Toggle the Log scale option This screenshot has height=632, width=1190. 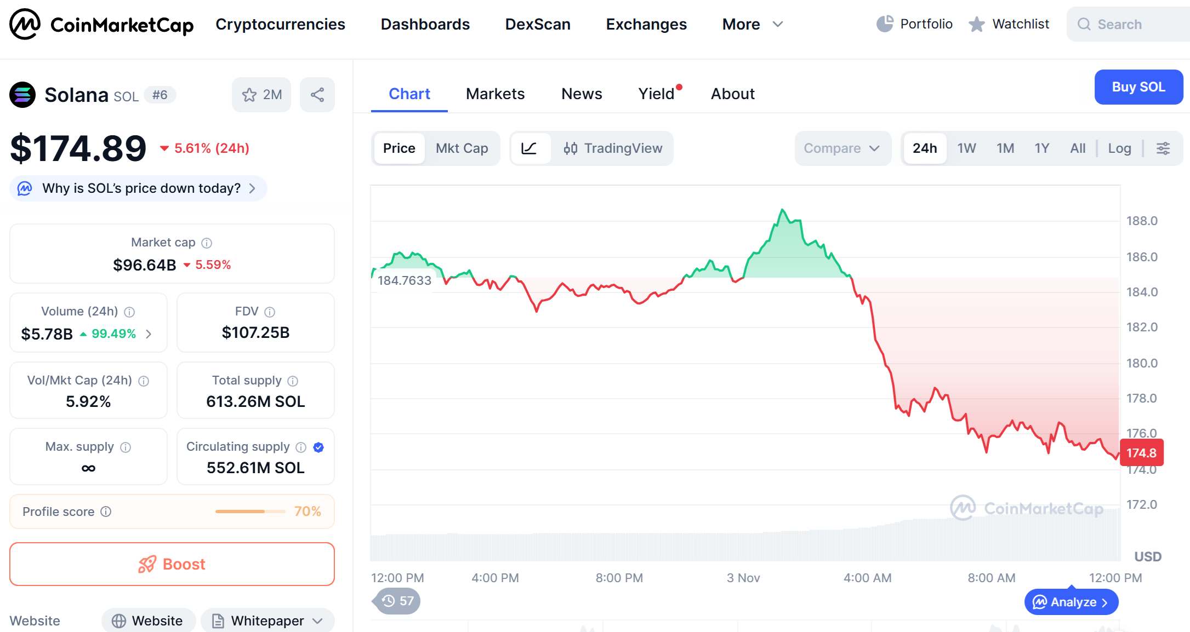1119,148
